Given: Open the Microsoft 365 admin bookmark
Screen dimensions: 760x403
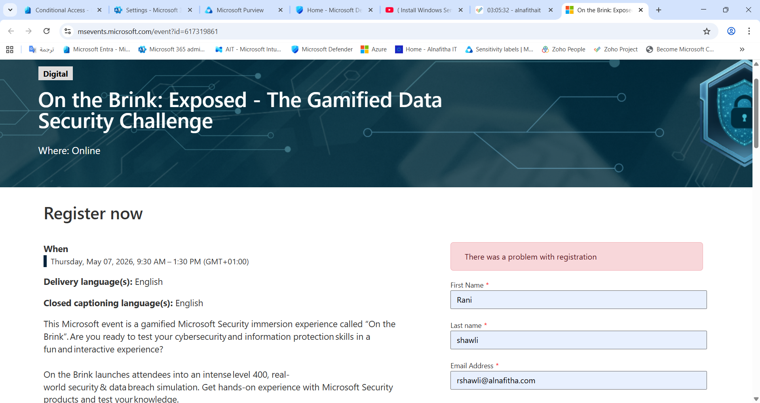Looking at the screenshot, I should point(172,49).
